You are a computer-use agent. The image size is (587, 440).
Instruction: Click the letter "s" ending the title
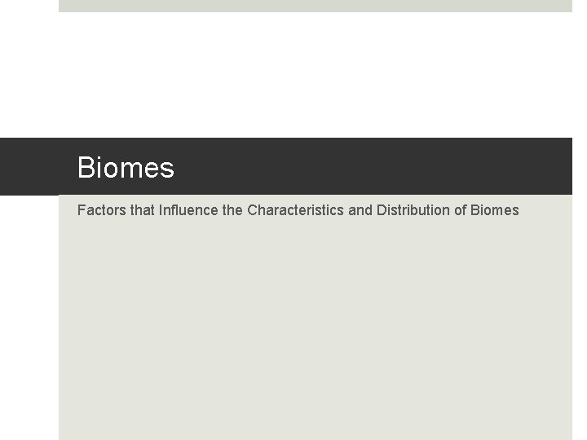click(x=168, y=169)
